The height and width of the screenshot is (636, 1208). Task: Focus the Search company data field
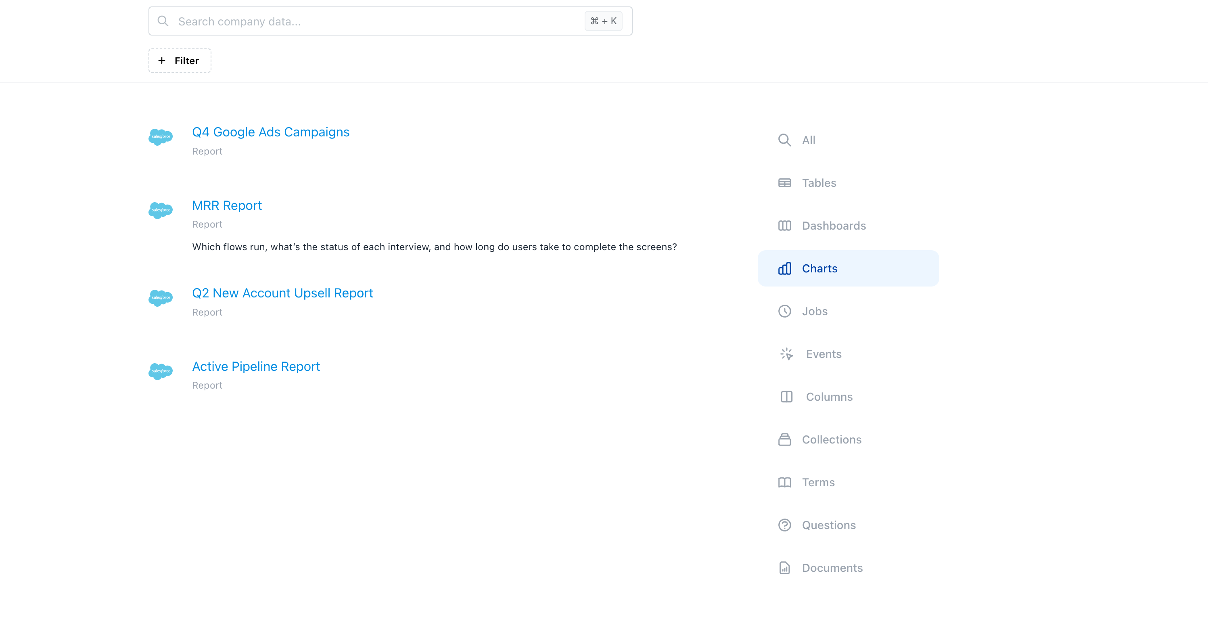[375, 21]
